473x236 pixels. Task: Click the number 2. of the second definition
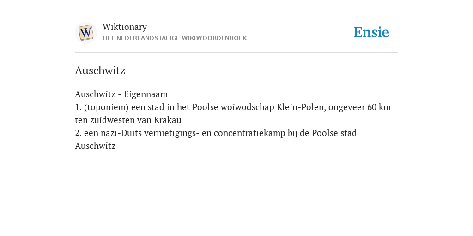[78, 133]
